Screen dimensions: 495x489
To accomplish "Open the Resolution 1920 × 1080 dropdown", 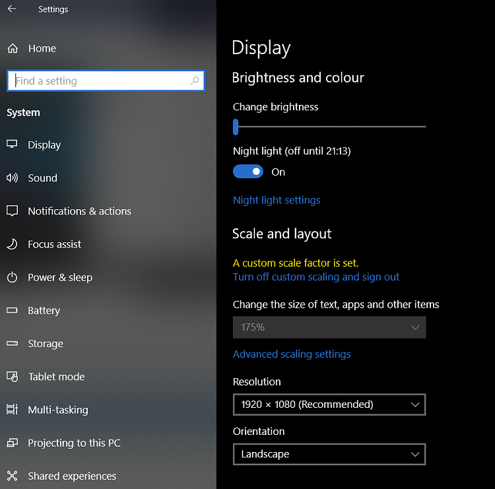I will [329, 405].
